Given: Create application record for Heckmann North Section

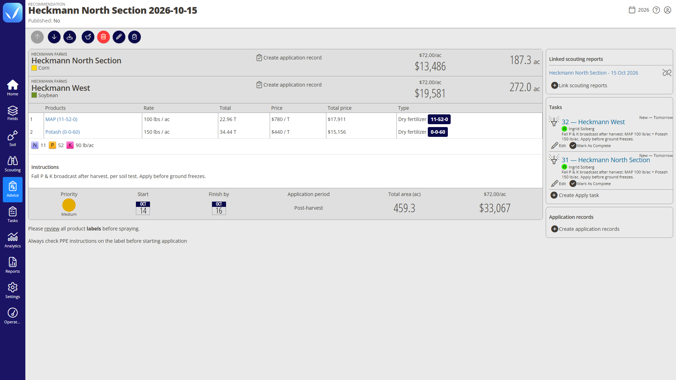Looking at the screenshot, I should [x=289, y=58].
